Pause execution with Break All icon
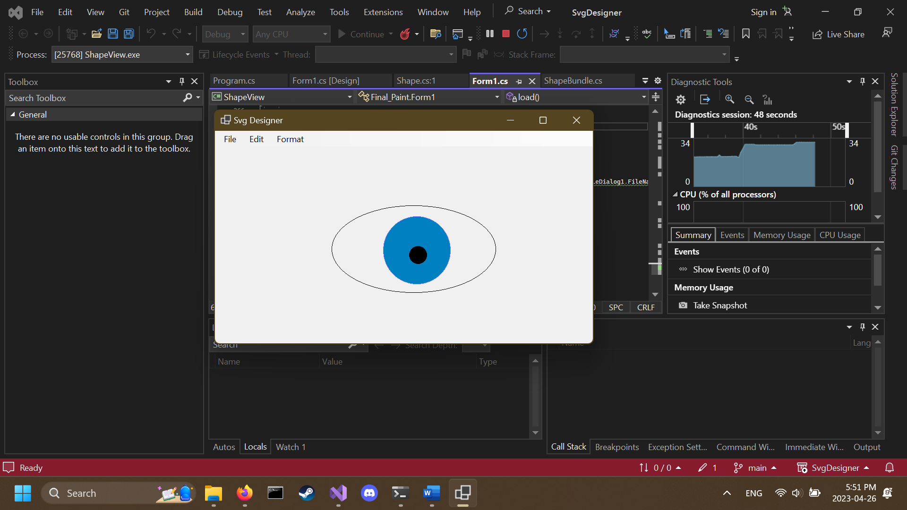Image resolution: width=907 pixels, height=510 pixels. 489,34
